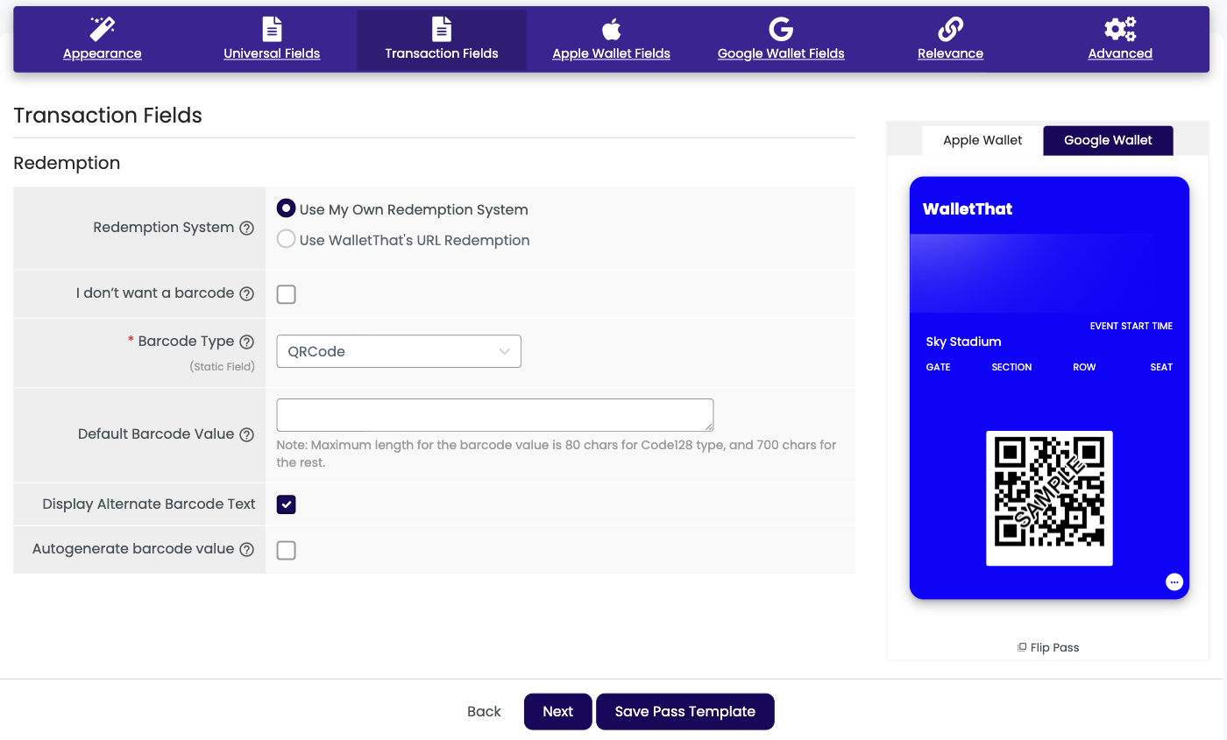
Task: Open help icon beside Default Barcode Value
Action: point(247,434)
